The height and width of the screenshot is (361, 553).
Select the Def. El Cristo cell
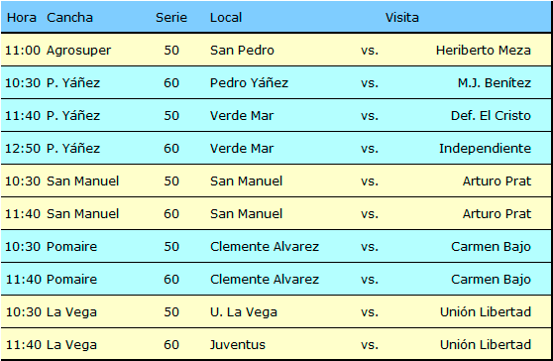[x=491, y=116]
